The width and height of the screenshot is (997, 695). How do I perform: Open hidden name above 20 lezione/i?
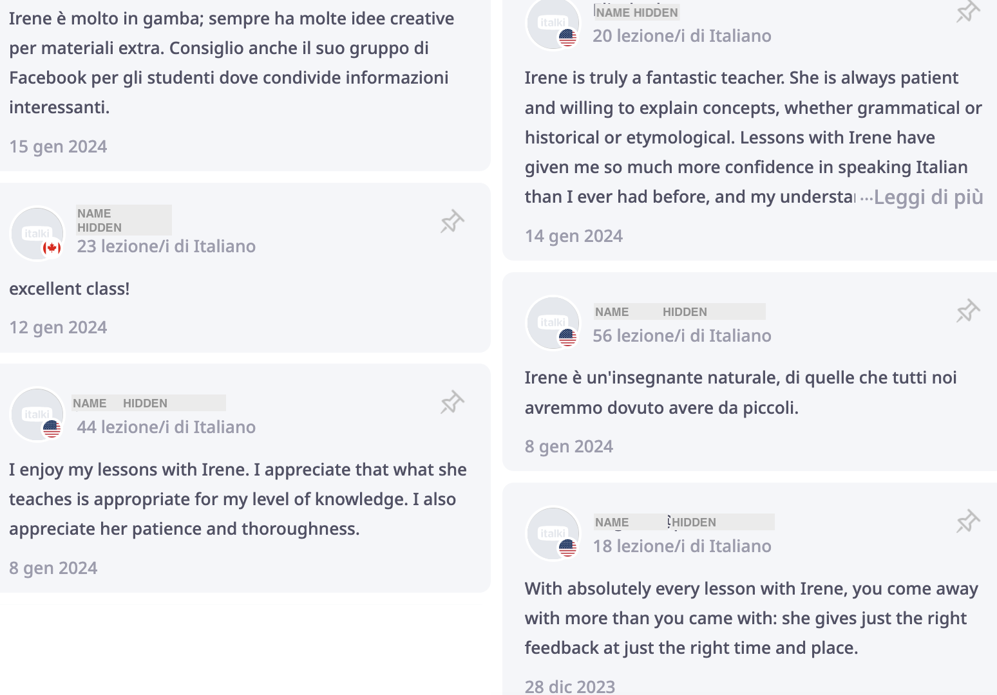coord(636,12)
